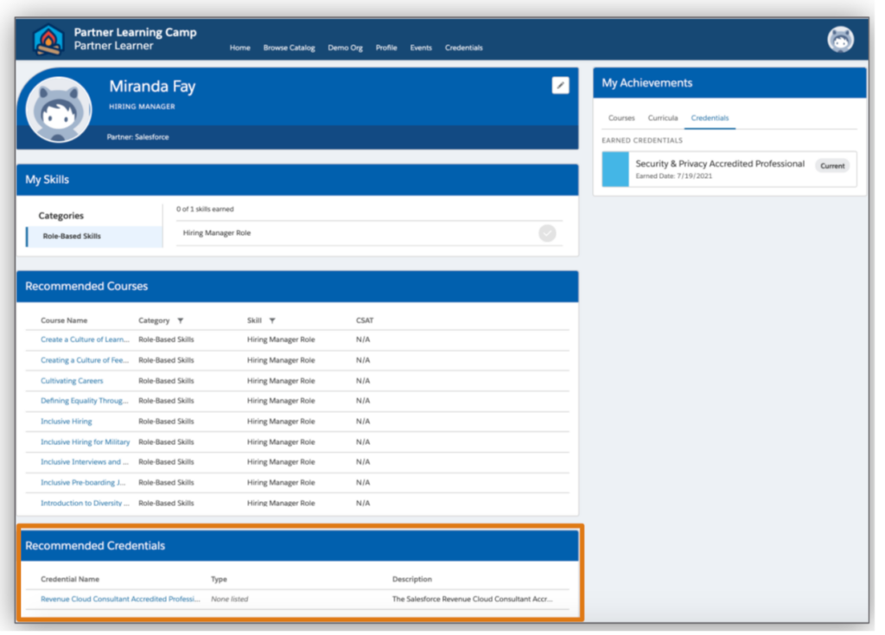Click the blue credential badge swatch
This screenshot has height=635, width=885.
[x=615, y=169]
